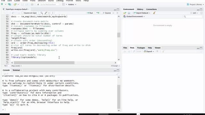
Task: Switch to the Environment tab
Action: (x=129, y=9)
